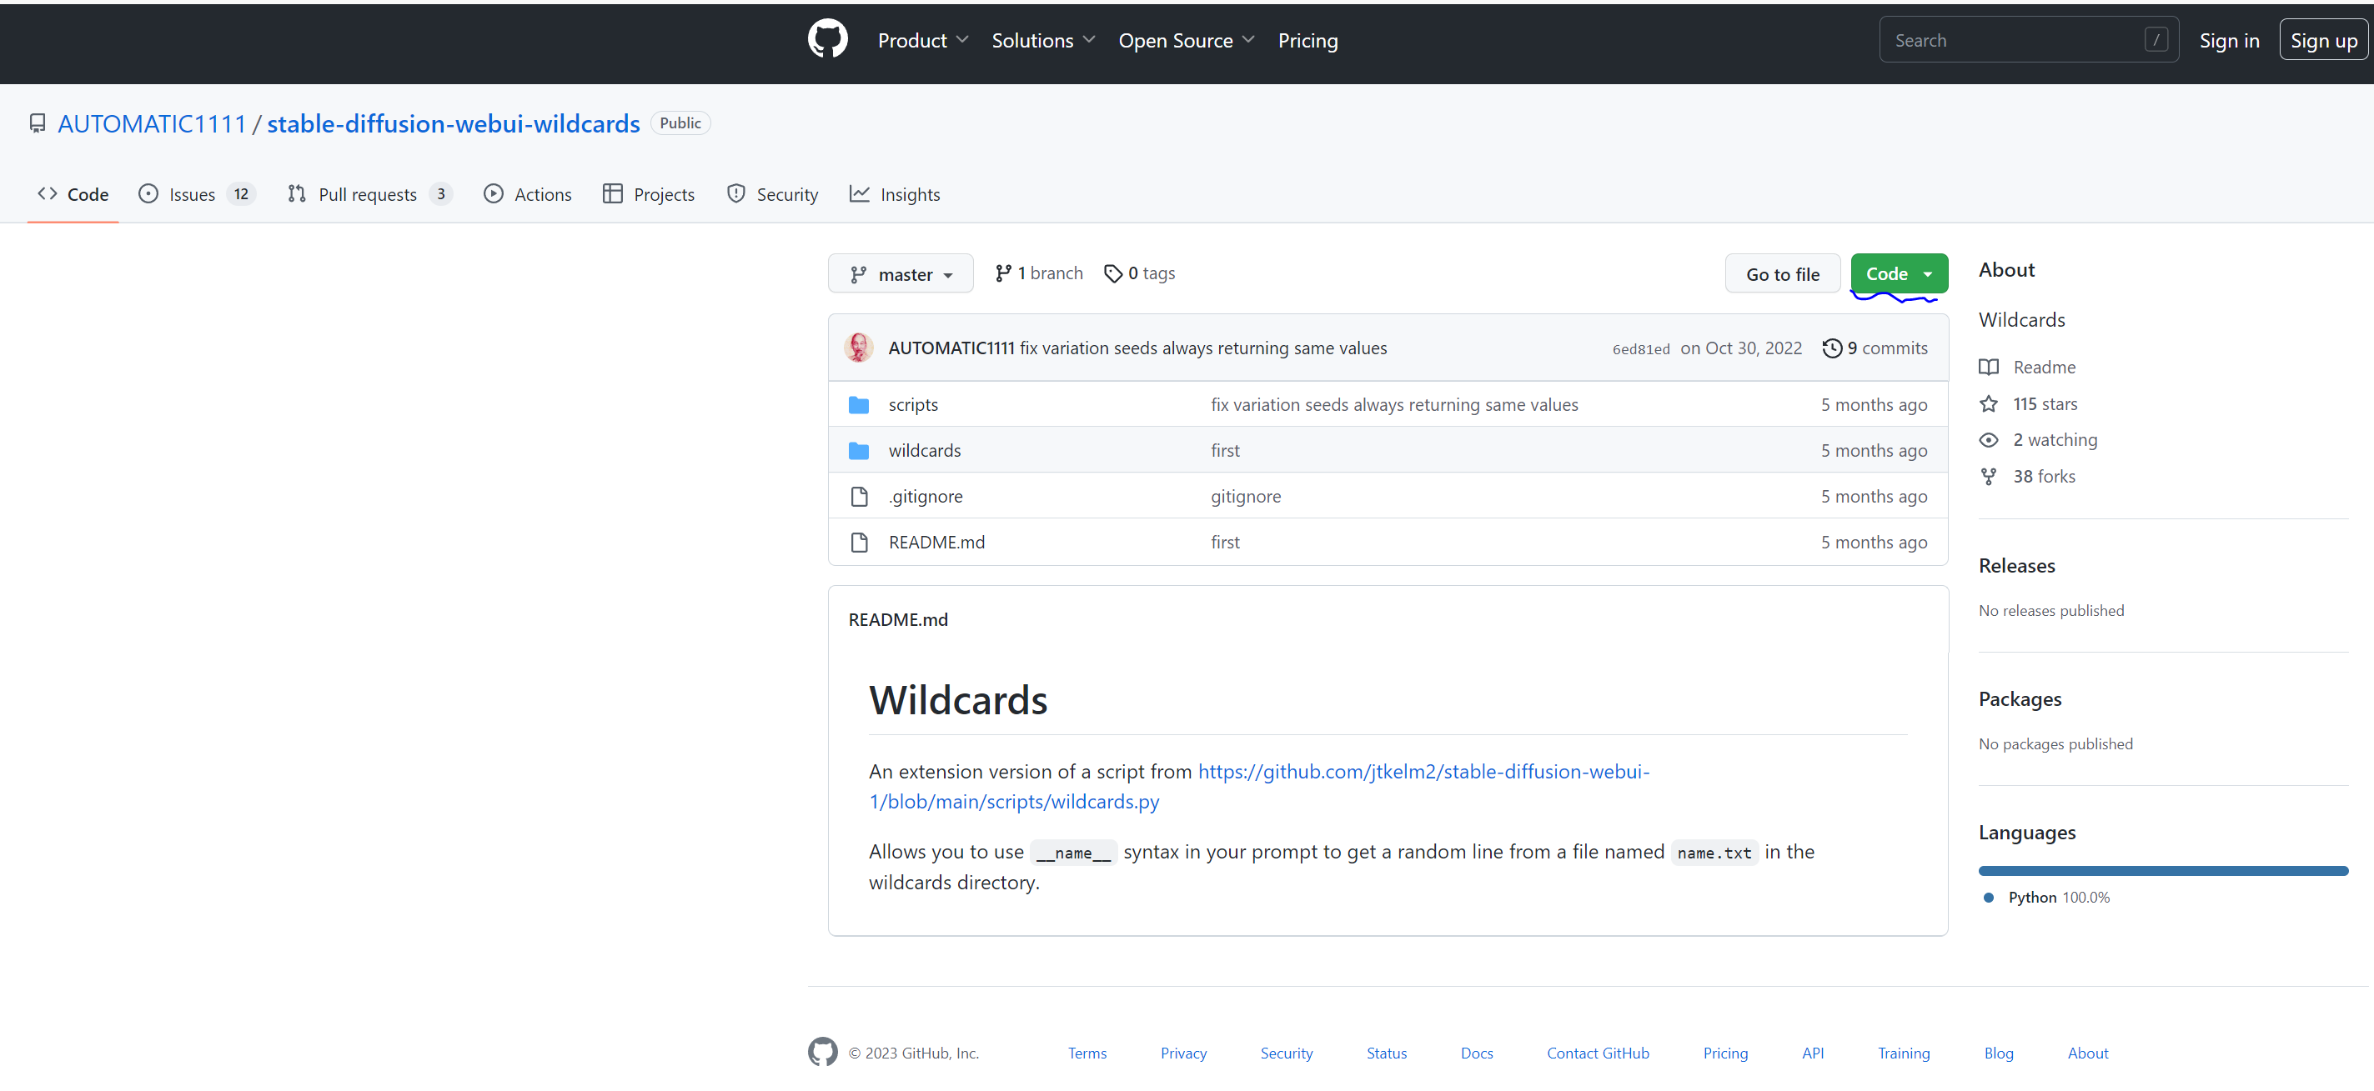The image size is (2374, 1091).
Task: Click the scripts folder icon
Action: [x=858, y=404]
